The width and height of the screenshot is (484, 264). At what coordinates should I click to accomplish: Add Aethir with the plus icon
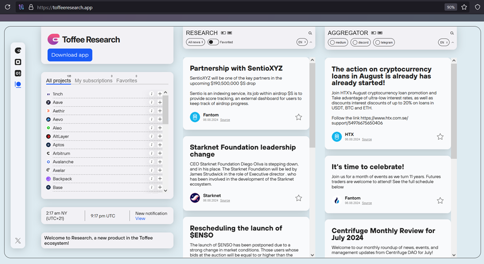[160, 110]
